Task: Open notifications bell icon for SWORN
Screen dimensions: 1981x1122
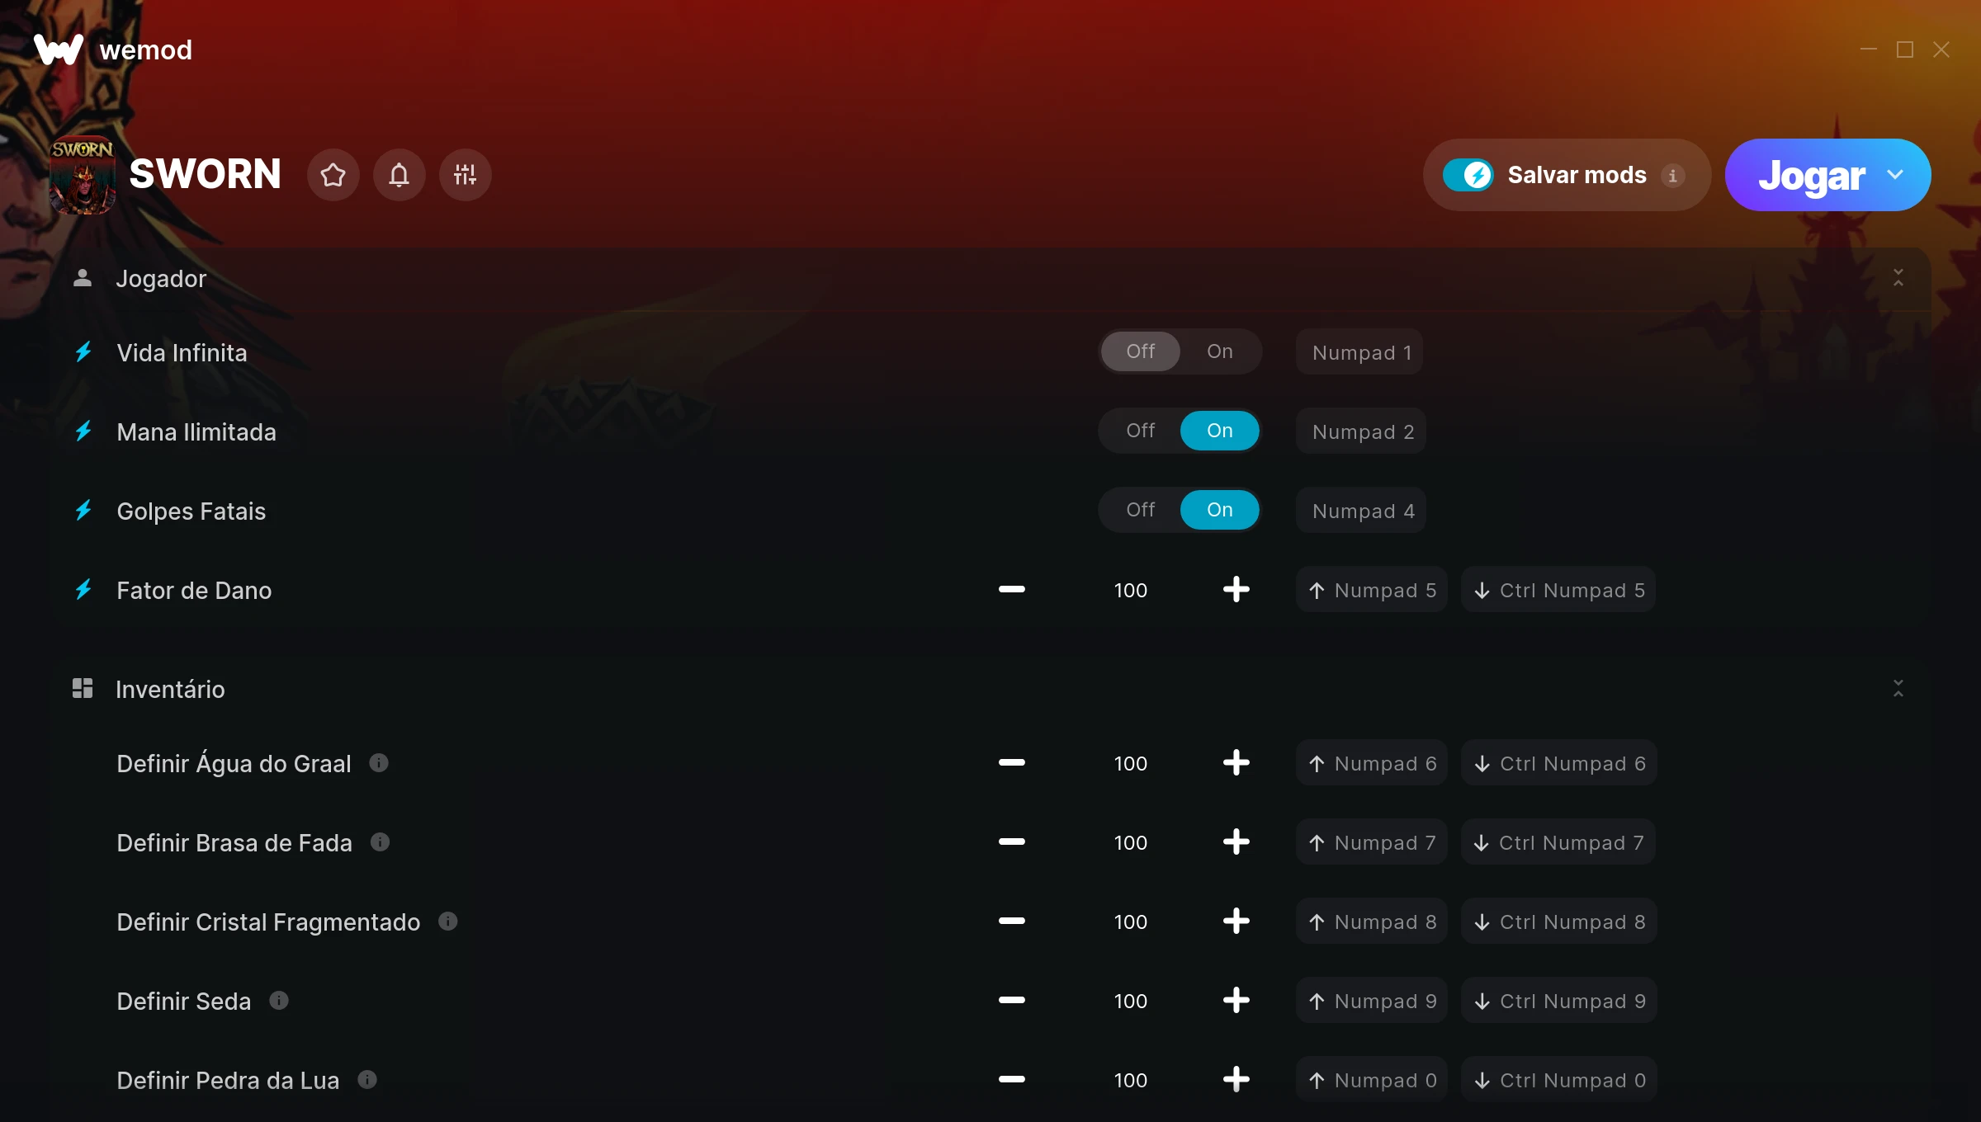Action: click(x=400, y=175)
